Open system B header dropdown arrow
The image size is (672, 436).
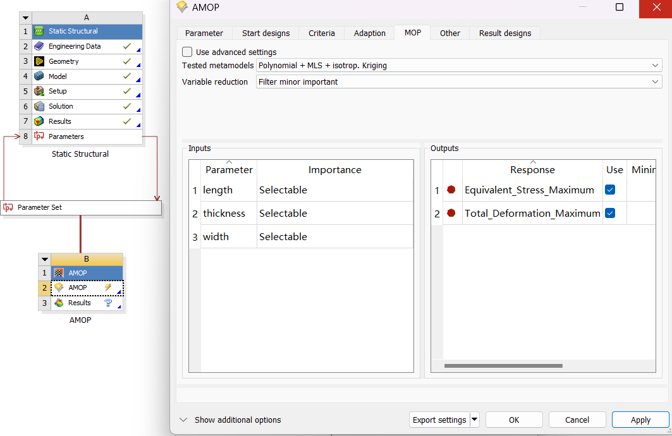(x=45, y=259)
